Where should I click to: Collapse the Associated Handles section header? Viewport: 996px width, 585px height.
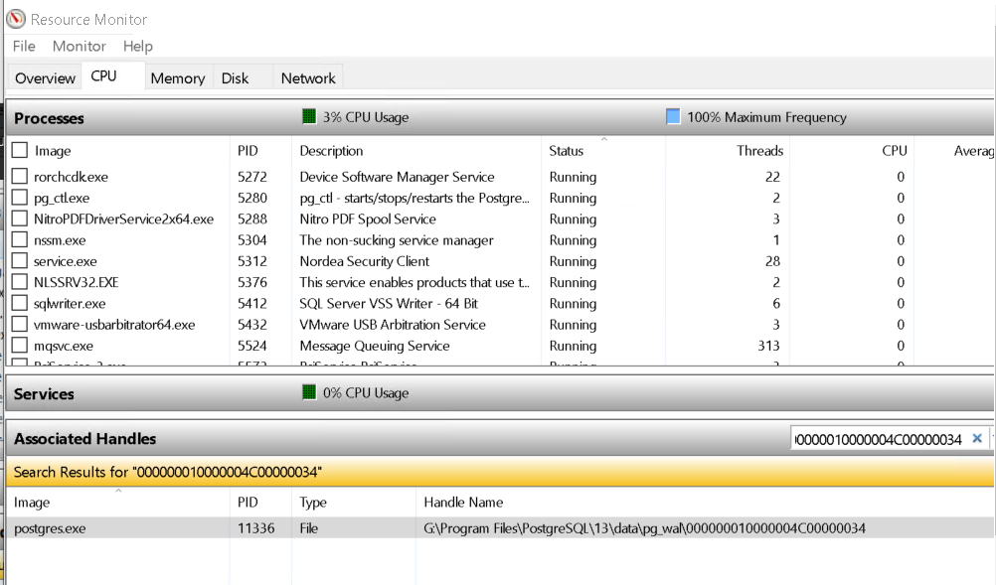pos(84,439)
